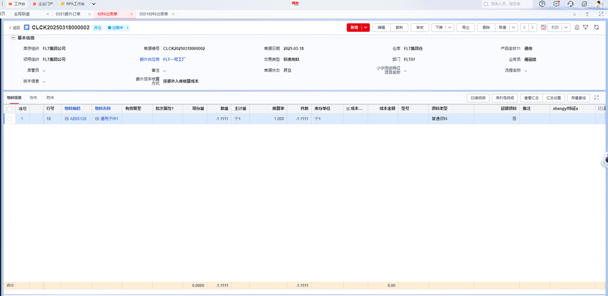
Task: Close the 0001委外订单 tab
Action: [x=89, y=14]
